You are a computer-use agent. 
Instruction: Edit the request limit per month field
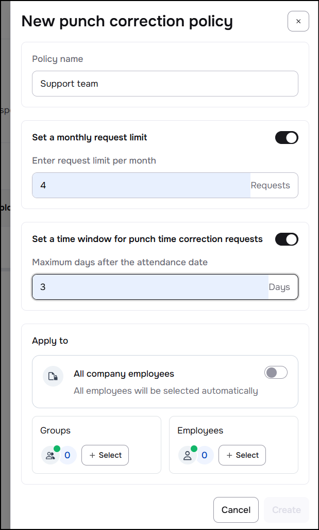141,185
